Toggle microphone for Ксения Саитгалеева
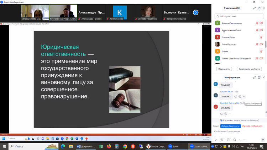267x150 pixels. 257,23
